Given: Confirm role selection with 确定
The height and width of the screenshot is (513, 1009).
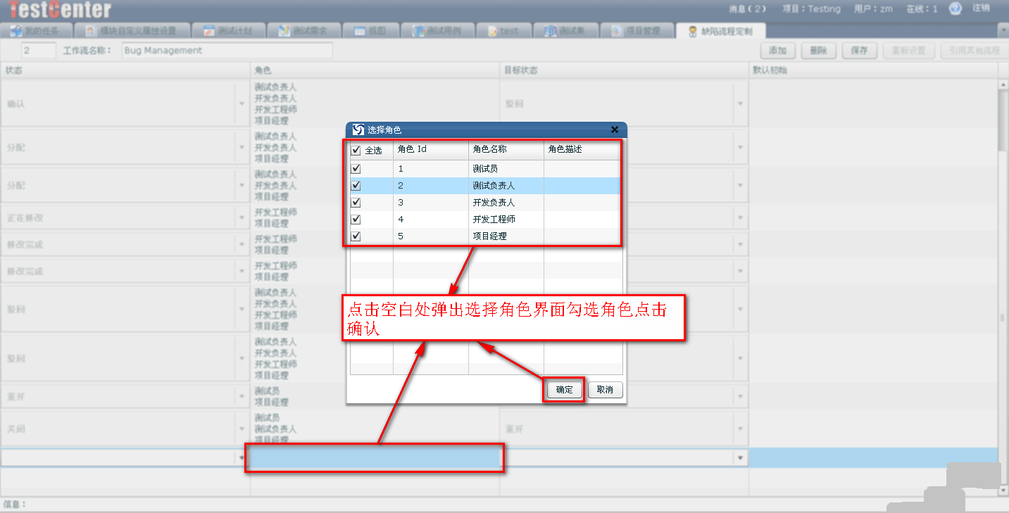Looking at the screenshot, I should click(x=564, y=390).
